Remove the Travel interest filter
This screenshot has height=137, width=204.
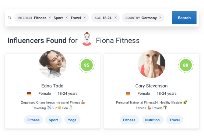click(x=85, y=18)
